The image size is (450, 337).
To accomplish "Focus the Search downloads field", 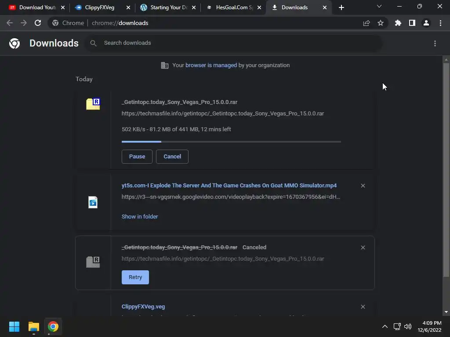I will [233, 43].
